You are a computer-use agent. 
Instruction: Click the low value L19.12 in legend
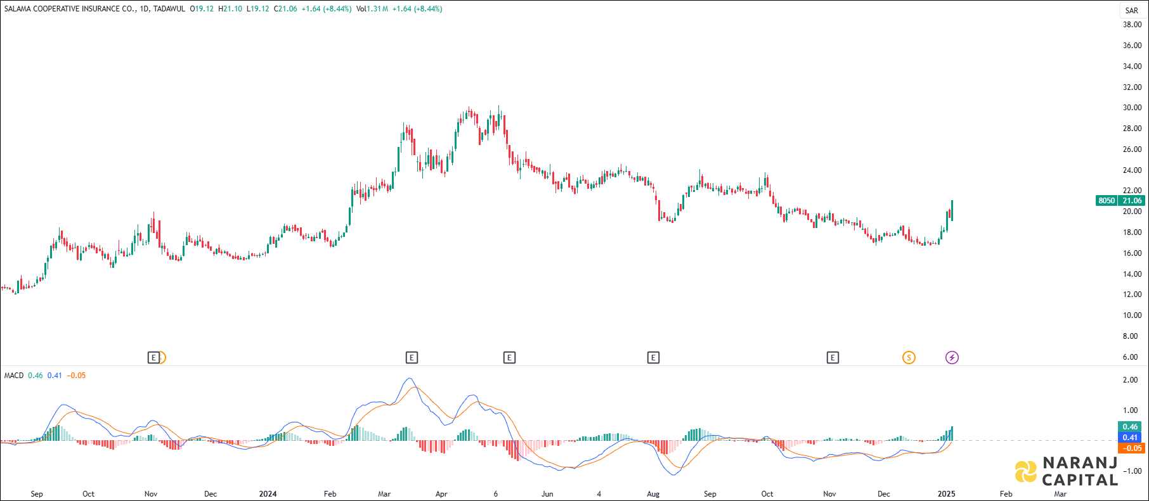tap(257, 9)
